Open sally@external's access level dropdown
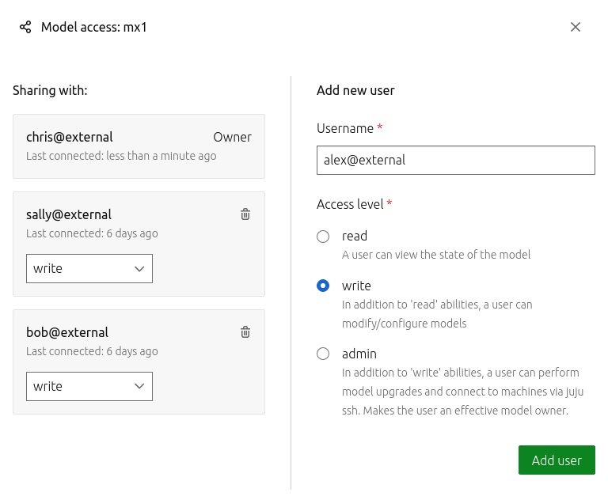 click(x=89, y=268)
